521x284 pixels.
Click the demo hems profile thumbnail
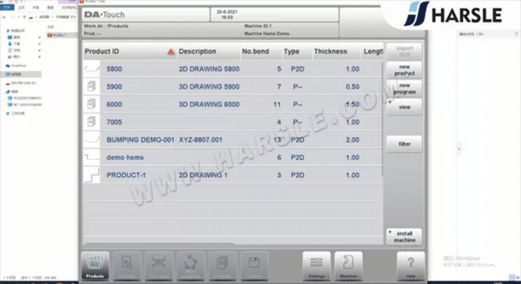[91, 157]
